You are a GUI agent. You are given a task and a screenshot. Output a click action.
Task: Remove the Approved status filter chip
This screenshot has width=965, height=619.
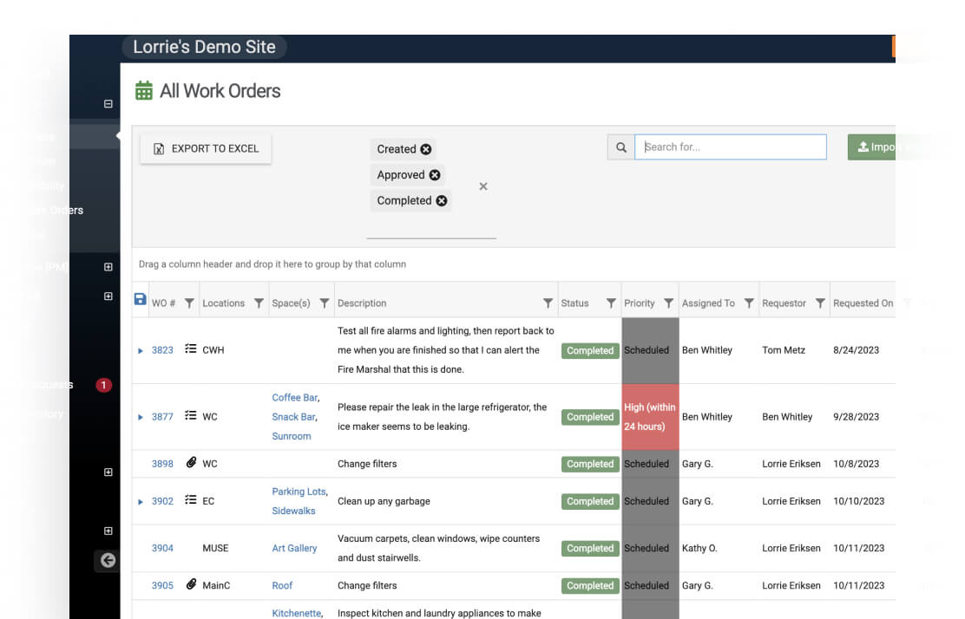(x=434, y=174)
